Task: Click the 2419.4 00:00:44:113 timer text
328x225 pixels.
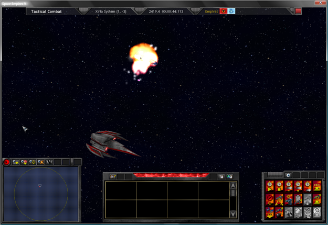Action: coord(166,12)
